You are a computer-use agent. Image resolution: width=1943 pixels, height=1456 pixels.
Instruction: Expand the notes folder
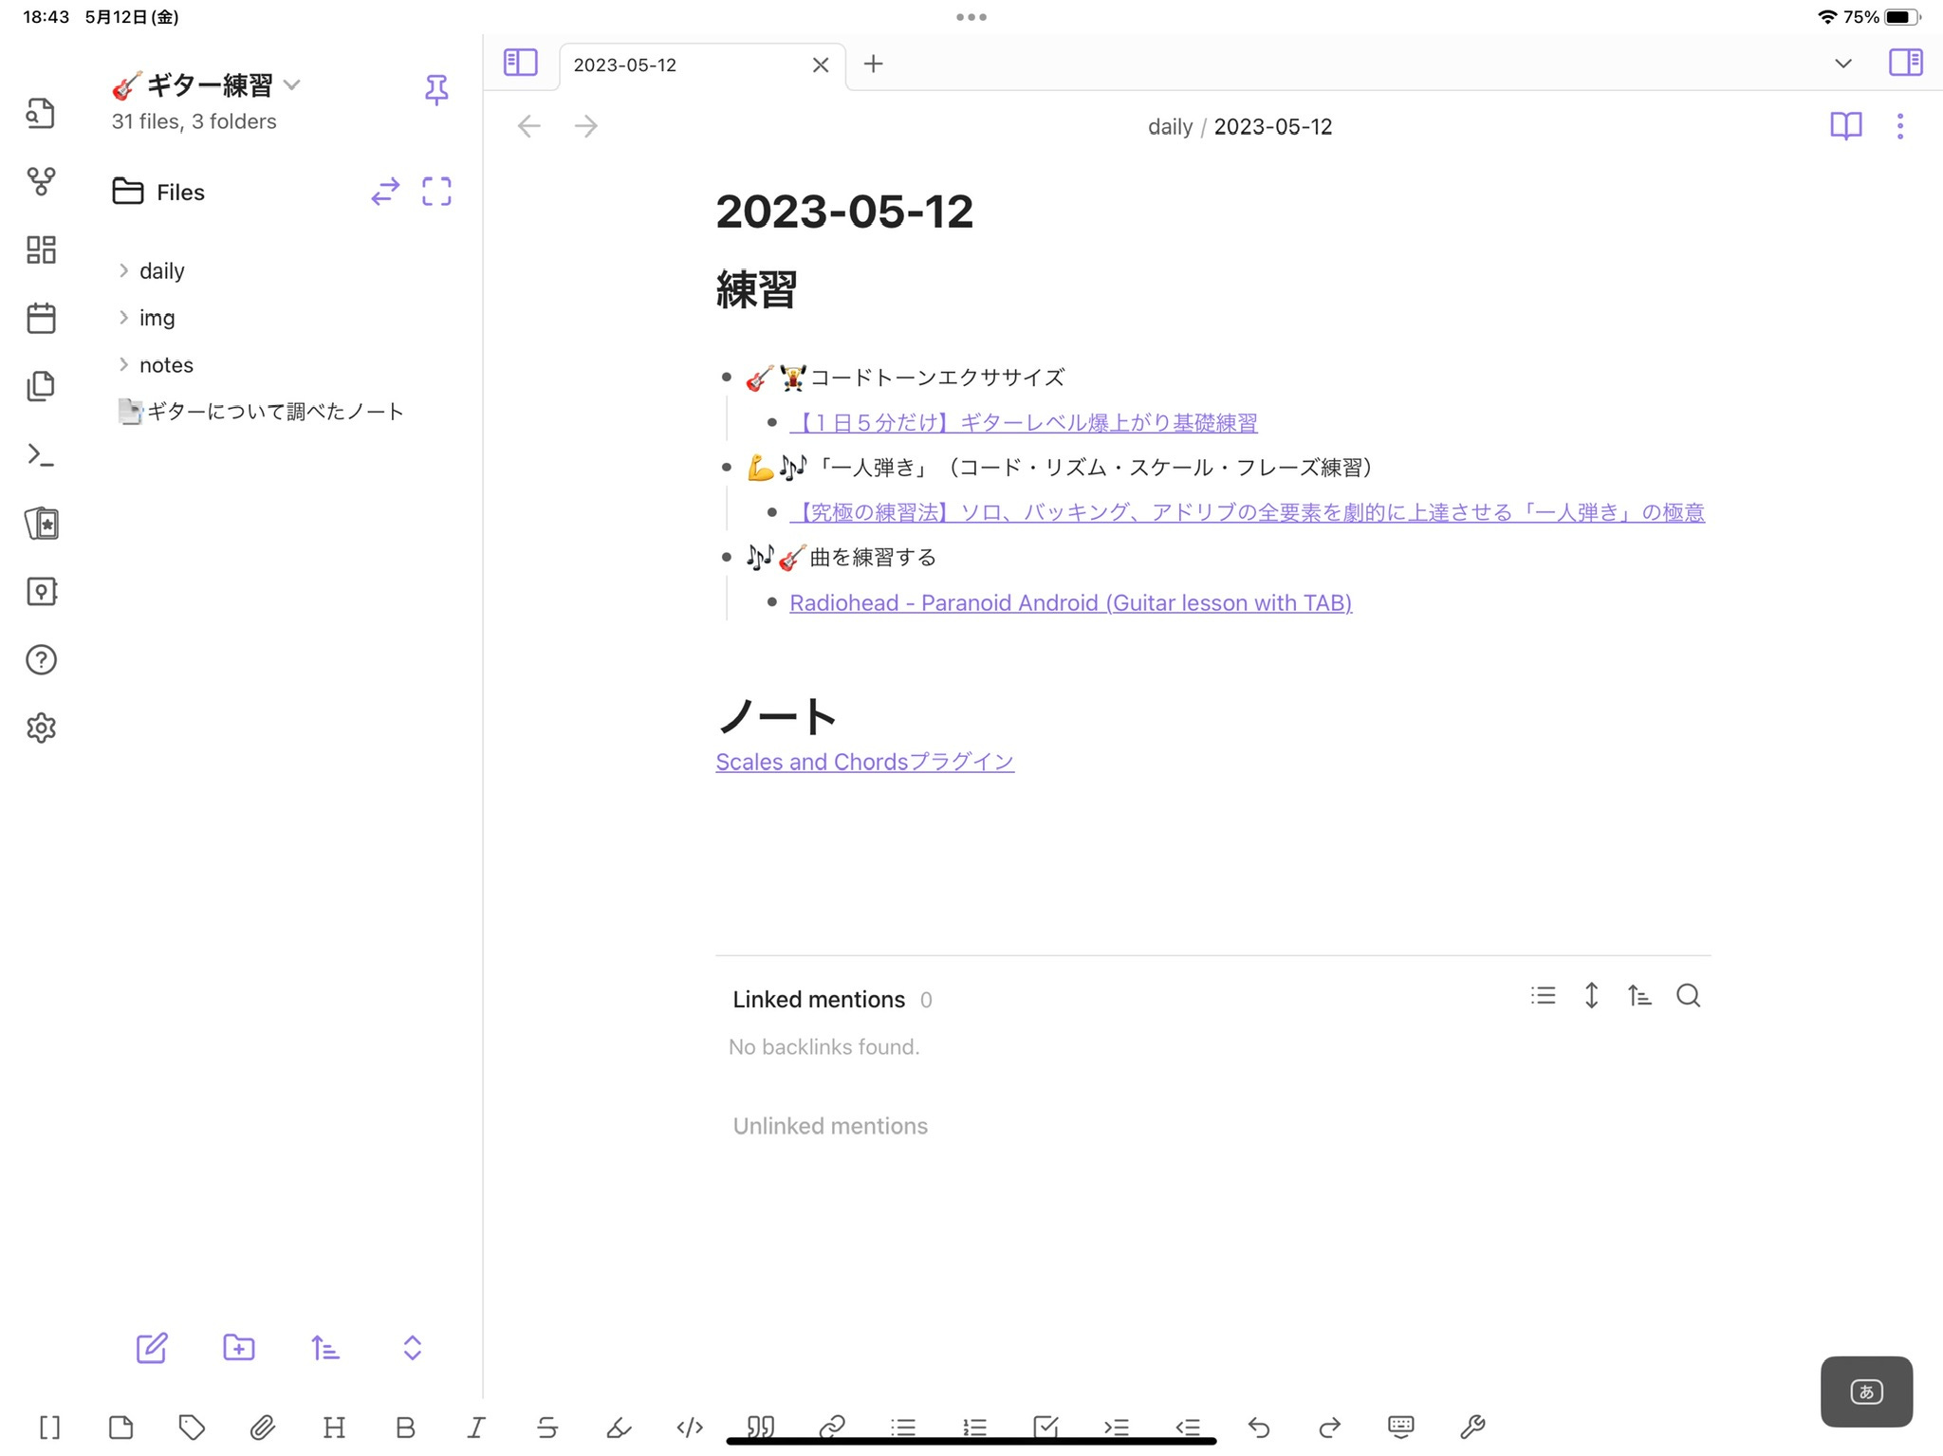pos(166,365)
